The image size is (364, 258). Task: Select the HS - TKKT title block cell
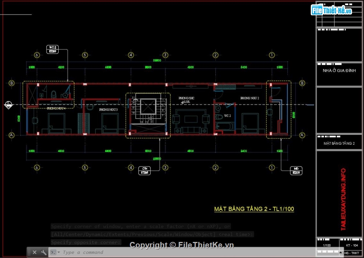[x=352, y=253]
